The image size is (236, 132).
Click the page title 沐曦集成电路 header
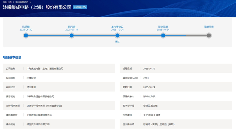37,7
